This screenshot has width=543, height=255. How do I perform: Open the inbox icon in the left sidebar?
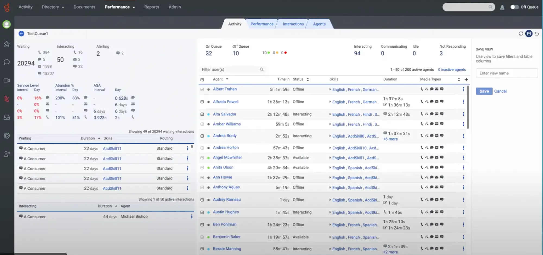click(x=7, y=117)
